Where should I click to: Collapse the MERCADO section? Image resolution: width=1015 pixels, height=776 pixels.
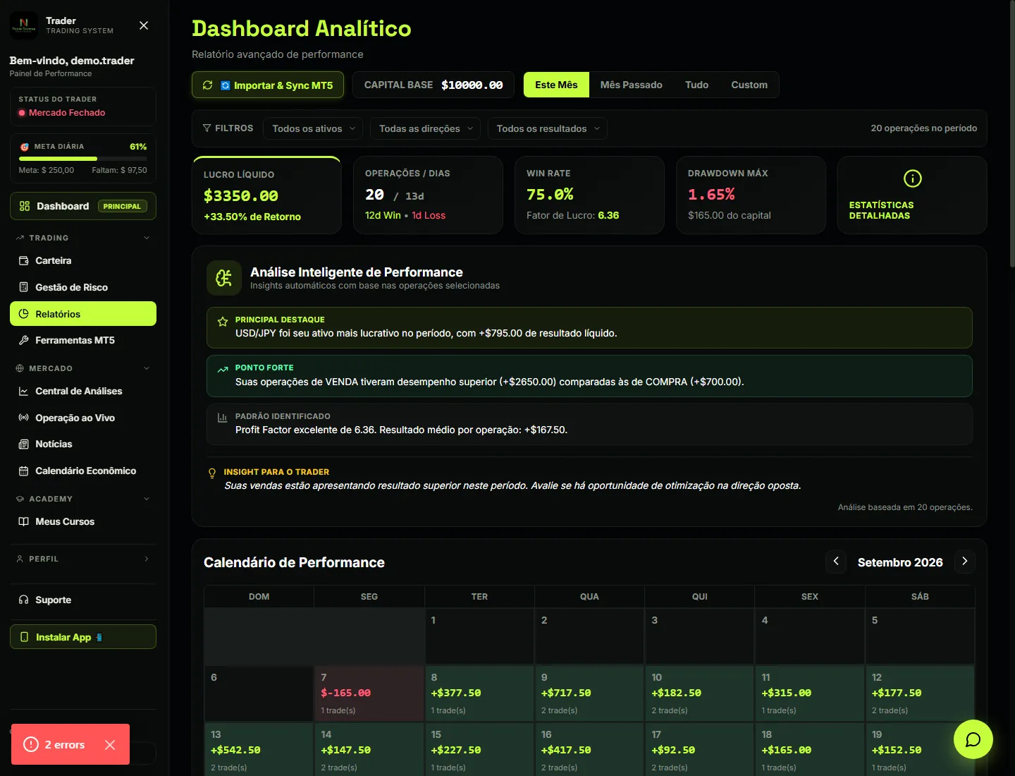(x=147, y=368)
